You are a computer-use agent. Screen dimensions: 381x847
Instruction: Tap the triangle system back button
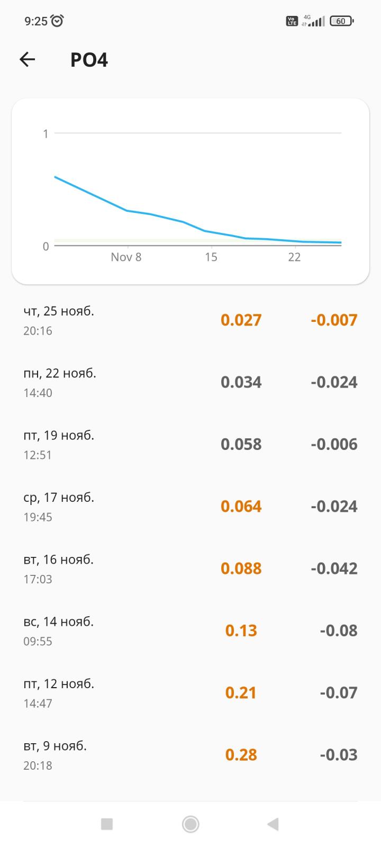pyautogui.click(x=273, y=824)
